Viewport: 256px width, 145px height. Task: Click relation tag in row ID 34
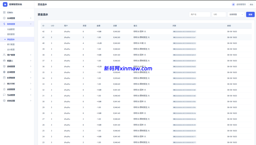pyautogui.click(x=184, y=78)
